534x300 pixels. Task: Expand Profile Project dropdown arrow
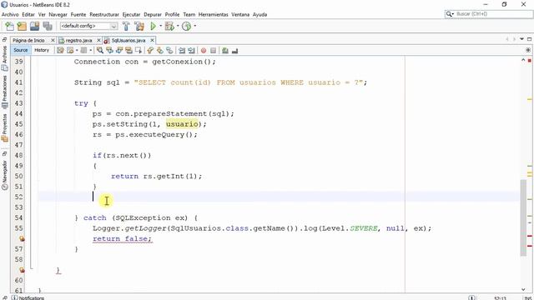point(194,26)
